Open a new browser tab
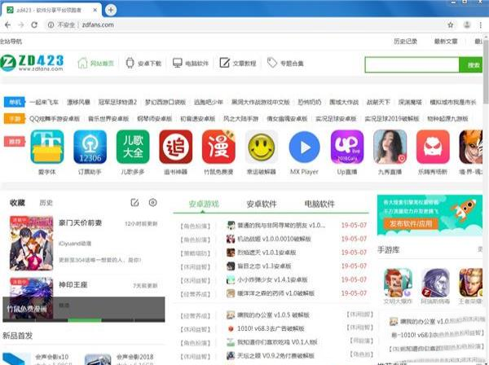 tap(110, 10)
